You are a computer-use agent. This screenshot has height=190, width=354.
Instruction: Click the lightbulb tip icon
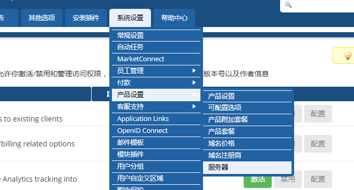(347, 56)
